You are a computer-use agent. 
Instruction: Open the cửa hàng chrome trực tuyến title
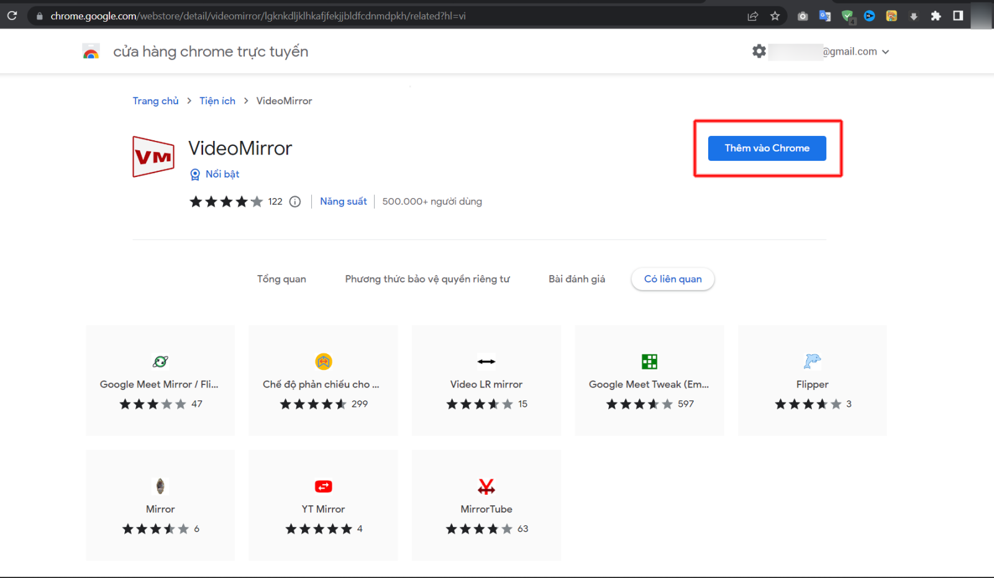[x=211, y=52]
